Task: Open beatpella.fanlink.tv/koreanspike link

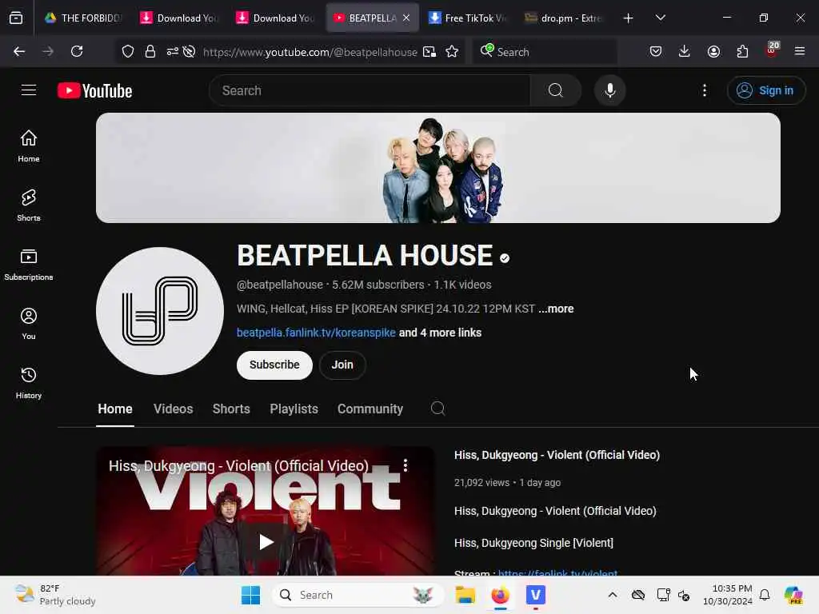Action: click(x=316, y=333)
